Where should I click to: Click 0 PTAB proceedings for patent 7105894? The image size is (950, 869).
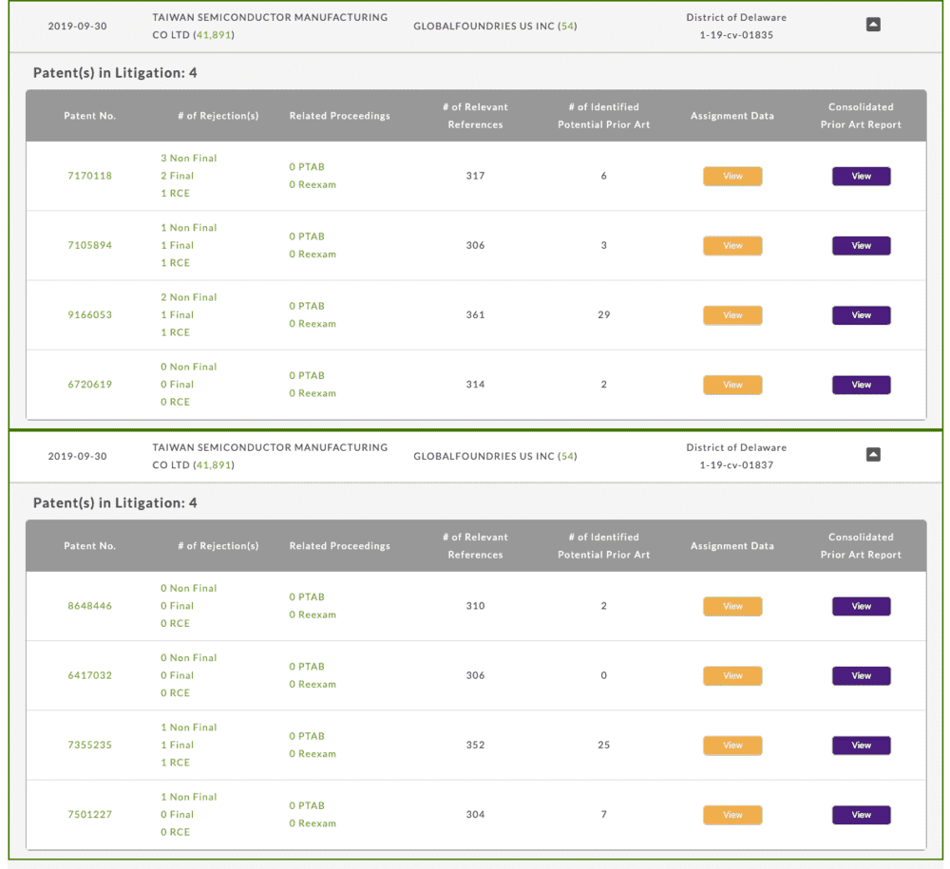pos(307,236)
